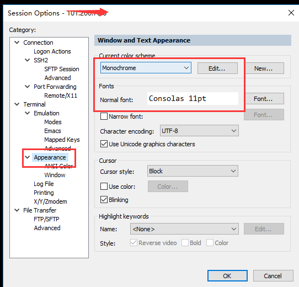Click Edit next to color scheme
Screen dimensions: 299x287
(217, 68)
